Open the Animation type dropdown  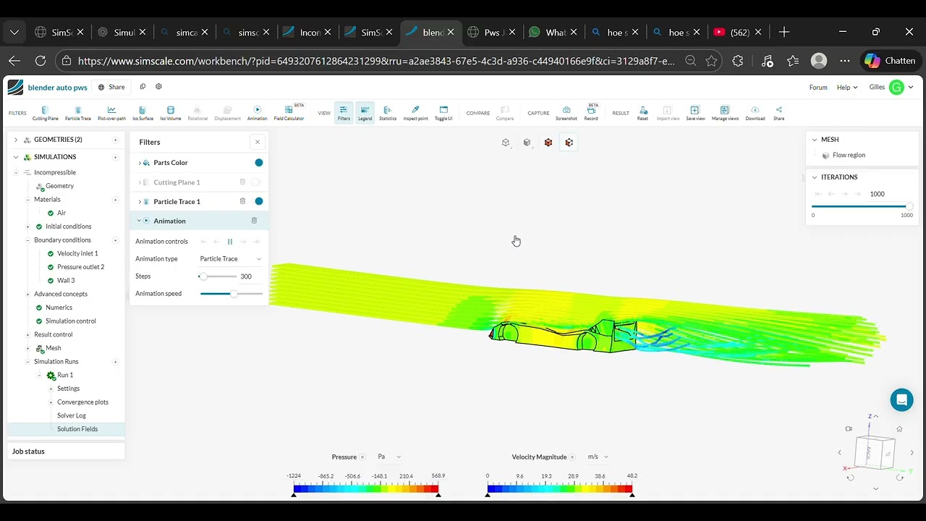click(230, 259)
